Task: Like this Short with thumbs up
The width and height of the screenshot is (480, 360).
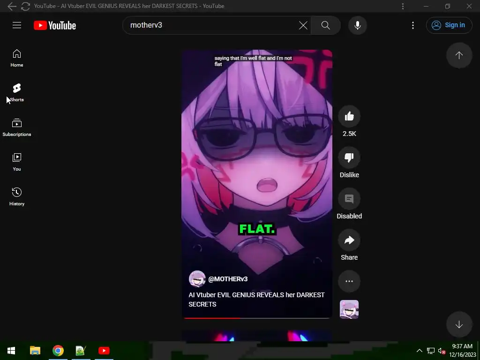Action: click(349, 116)
